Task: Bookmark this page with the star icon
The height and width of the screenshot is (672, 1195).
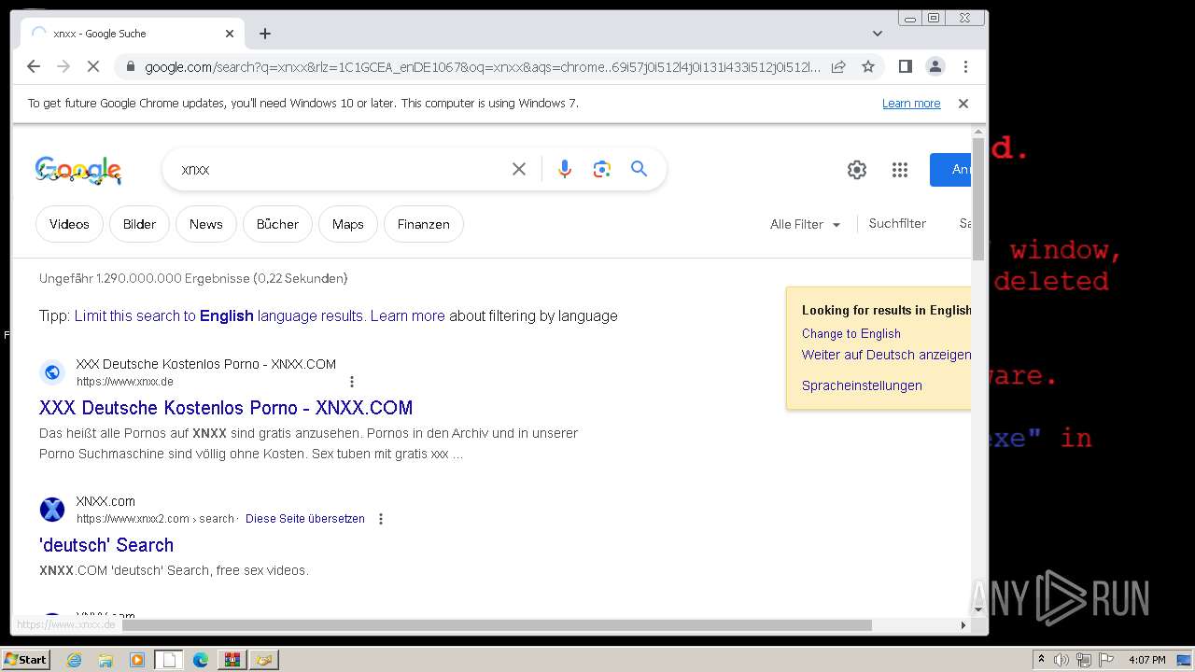Action: [868, 66]
